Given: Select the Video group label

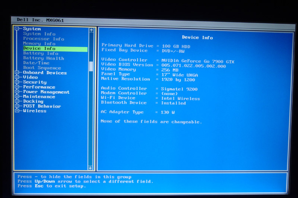Looking at the screenshot, I should point(30,77).
